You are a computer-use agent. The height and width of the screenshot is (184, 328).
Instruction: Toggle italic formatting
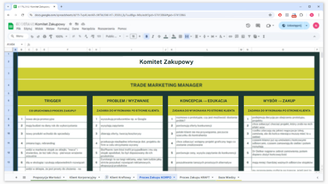coord(153,36)
